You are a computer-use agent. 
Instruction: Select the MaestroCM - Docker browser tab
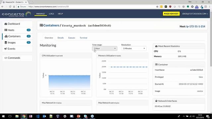point(15,2)
